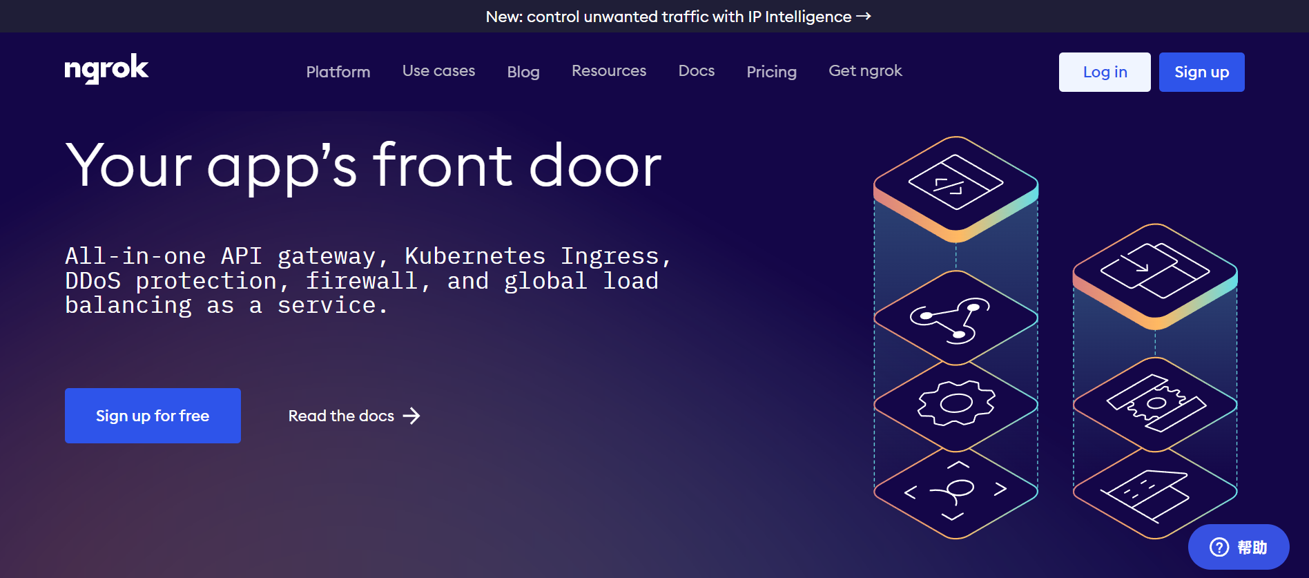Image resolution: width=1309 pixels, height=578 pixels.
Task: Click the All-in-one API gateway description text
Action: tap(368, 280)
